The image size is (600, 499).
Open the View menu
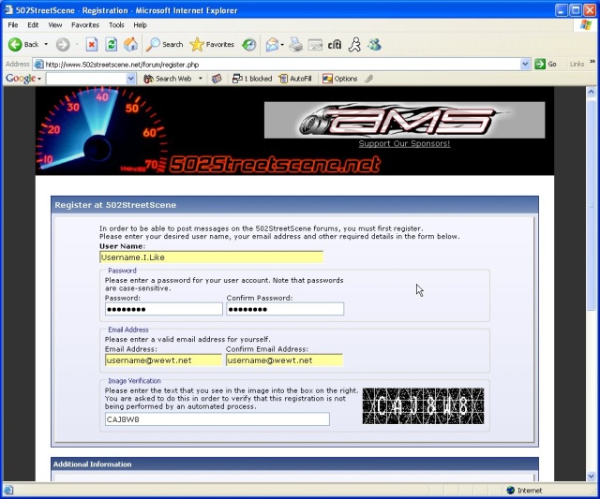pyautogui.click(x=54, y=25)
